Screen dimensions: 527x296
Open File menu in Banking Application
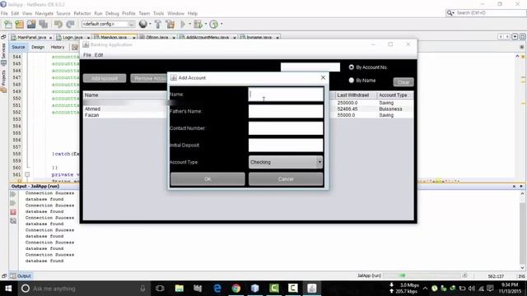coord(87,55)
